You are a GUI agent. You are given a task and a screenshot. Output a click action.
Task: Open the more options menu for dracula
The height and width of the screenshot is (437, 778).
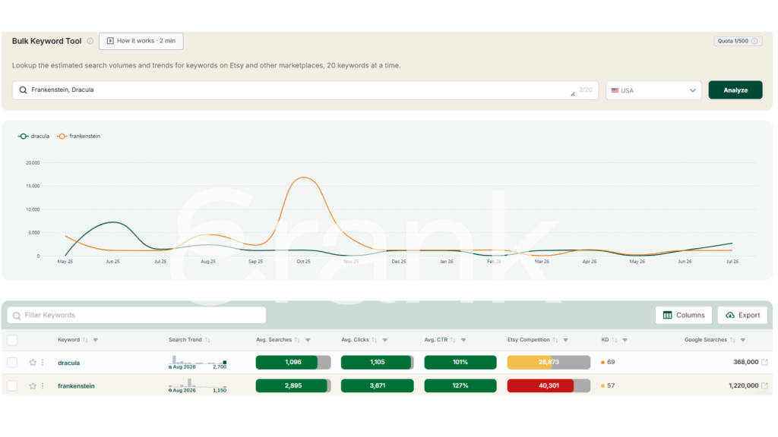click(43, 363)
